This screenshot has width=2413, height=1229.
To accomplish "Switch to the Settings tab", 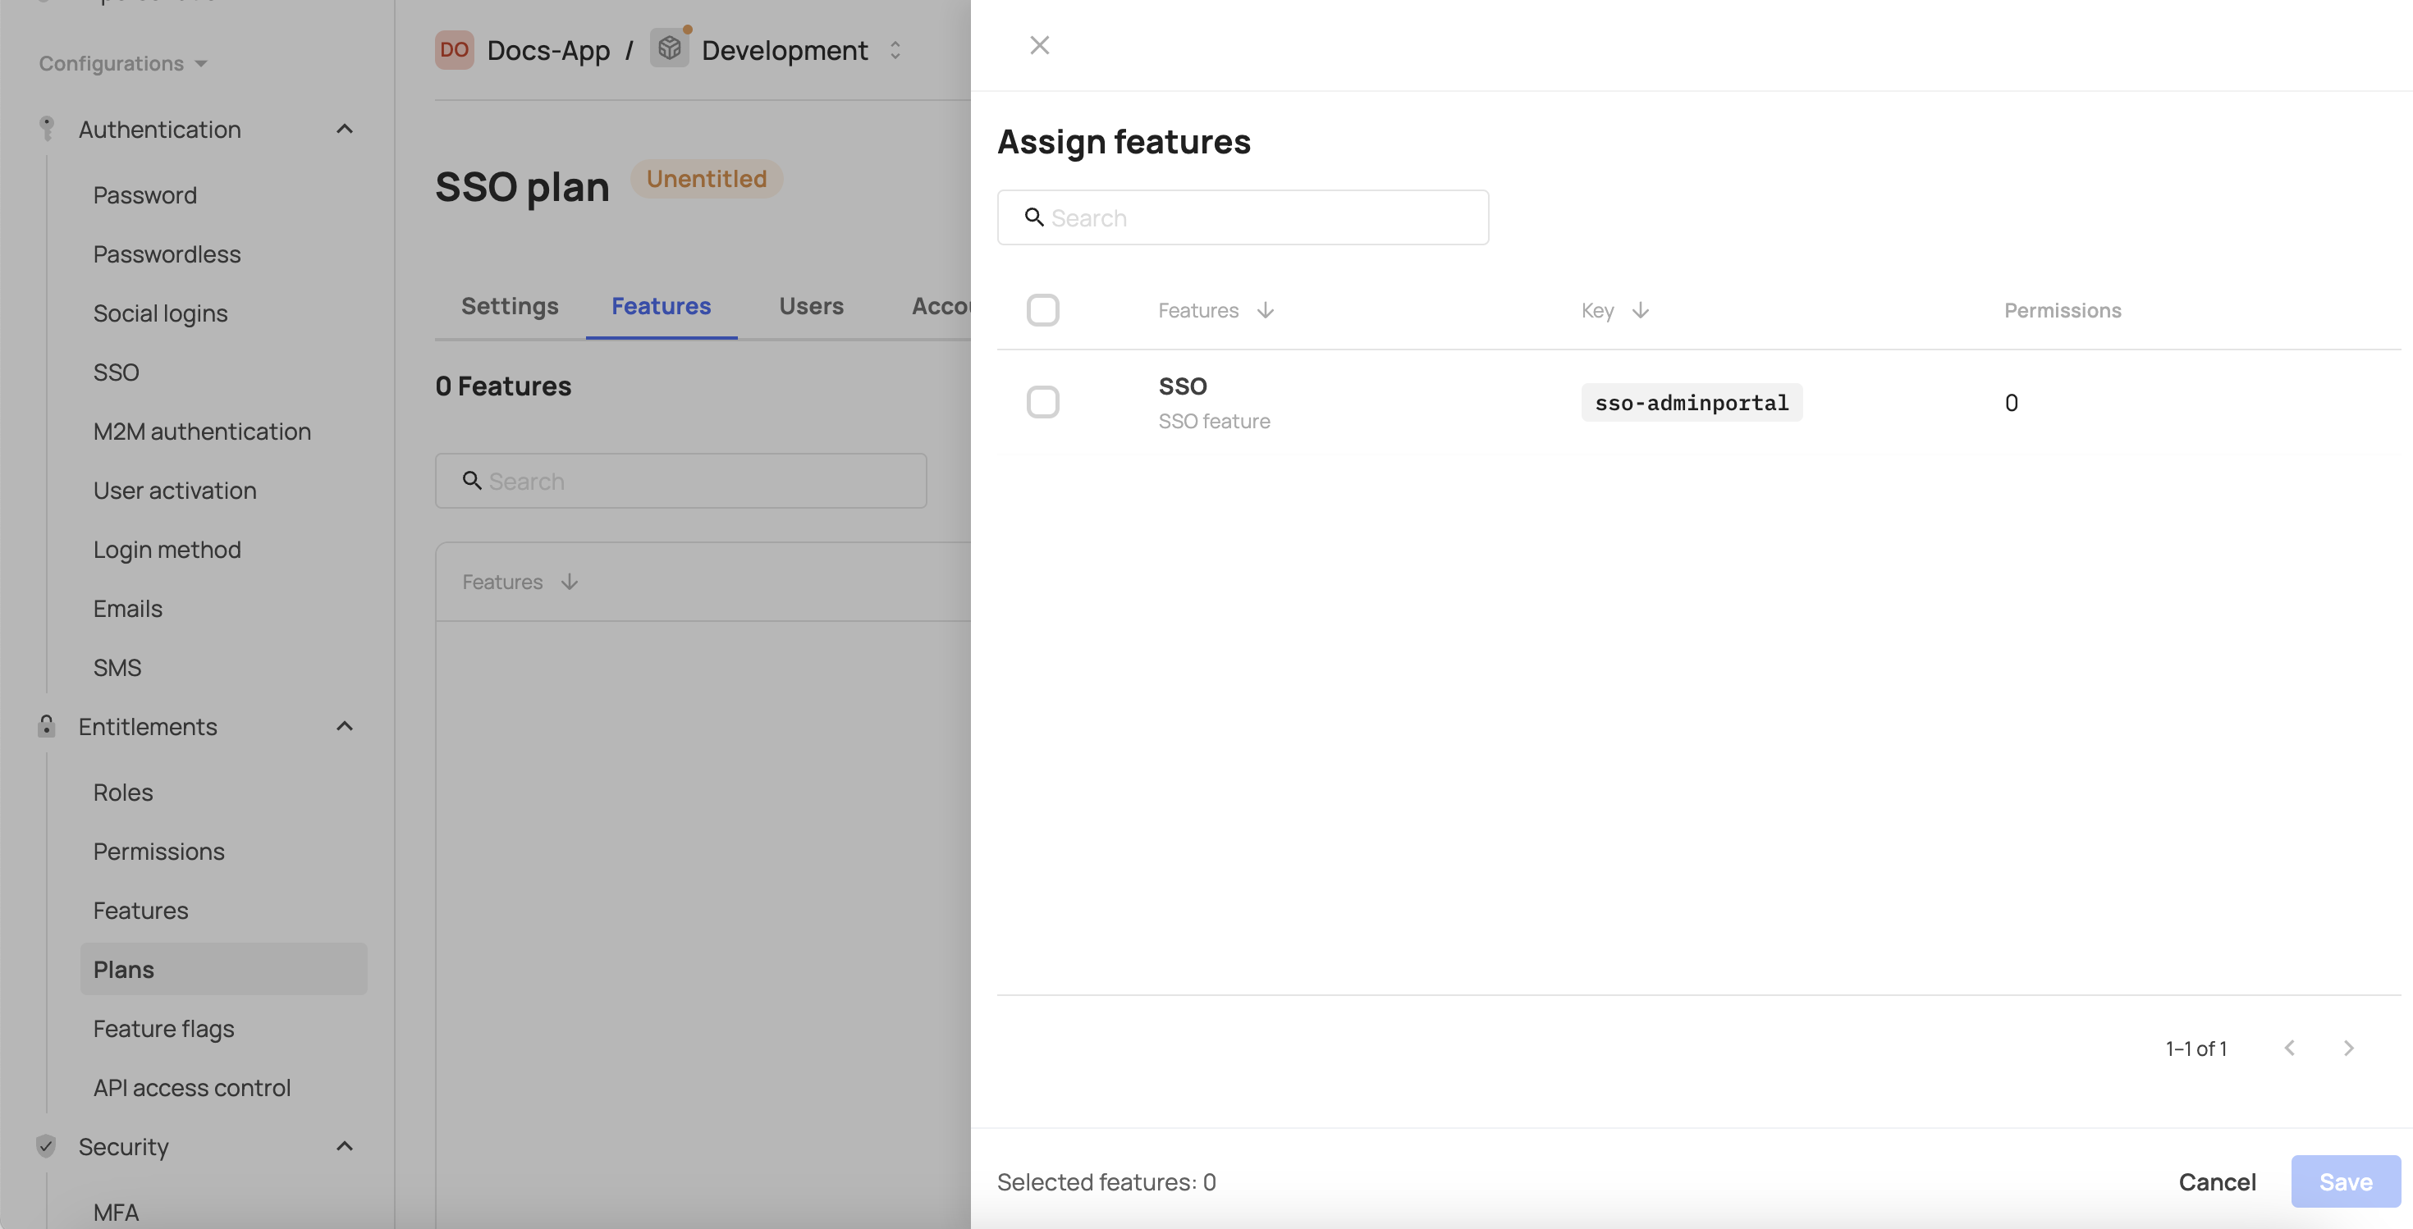I will pos(511,305).
